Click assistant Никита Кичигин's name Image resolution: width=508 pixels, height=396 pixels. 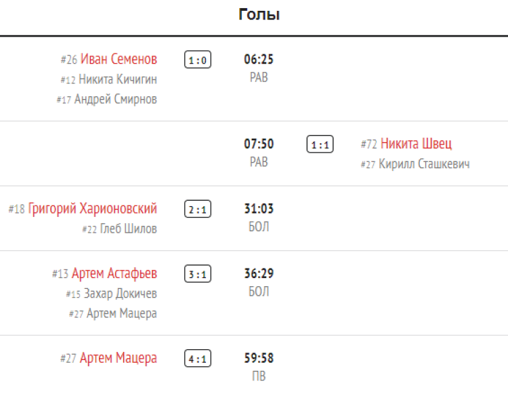point(118,79)
